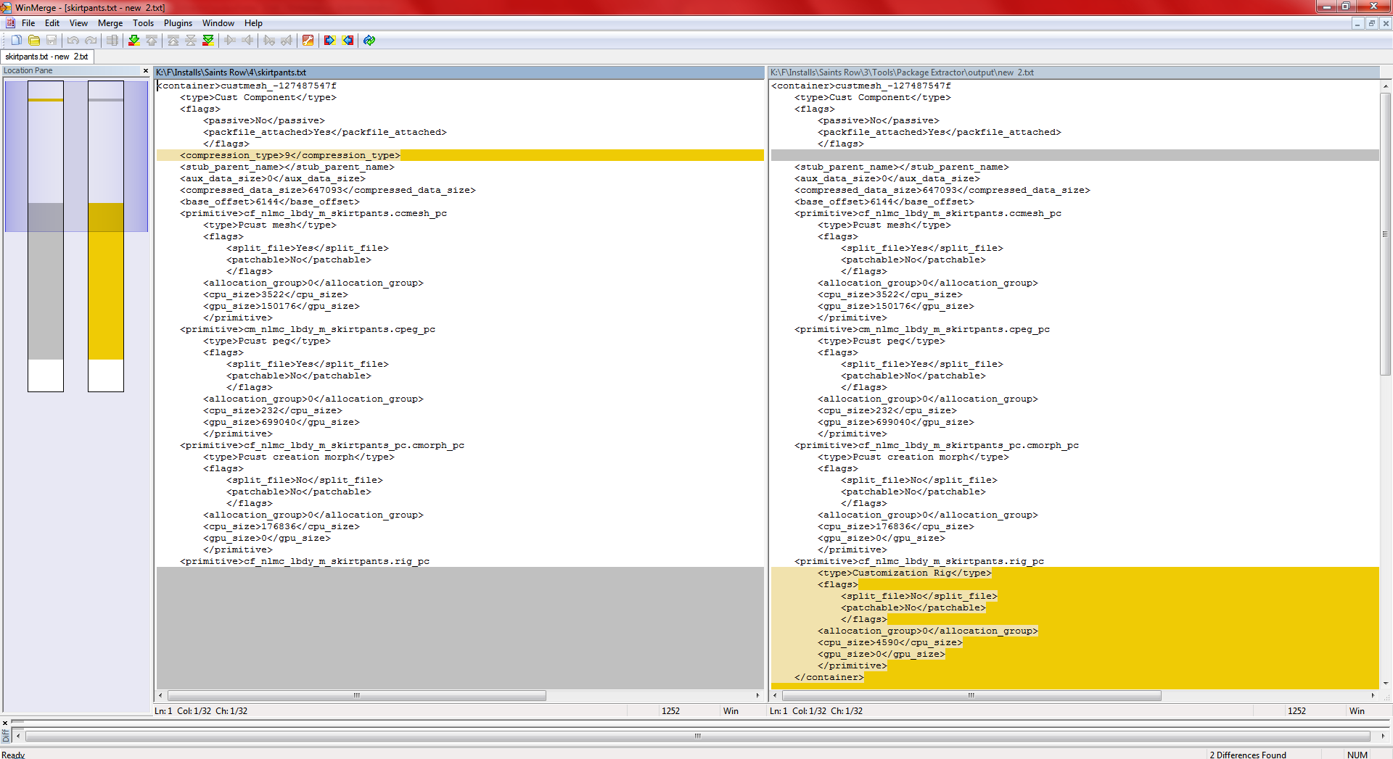Refresh the comparison with circular arrows icon
The image size is (1393, 759).
[369, 41]
